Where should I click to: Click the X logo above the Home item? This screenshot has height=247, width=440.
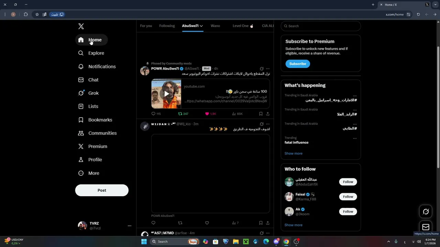coord(81,26)
